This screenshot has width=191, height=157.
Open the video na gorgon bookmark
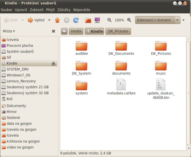point(29,147)
